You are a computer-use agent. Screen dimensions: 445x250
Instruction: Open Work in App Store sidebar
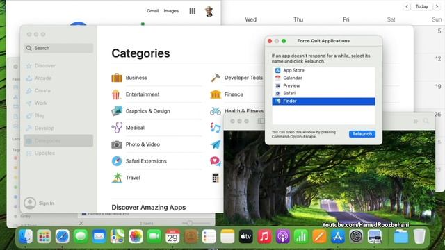click(x=58, y=103)
